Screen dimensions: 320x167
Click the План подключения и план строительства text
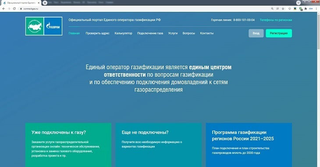240,150
